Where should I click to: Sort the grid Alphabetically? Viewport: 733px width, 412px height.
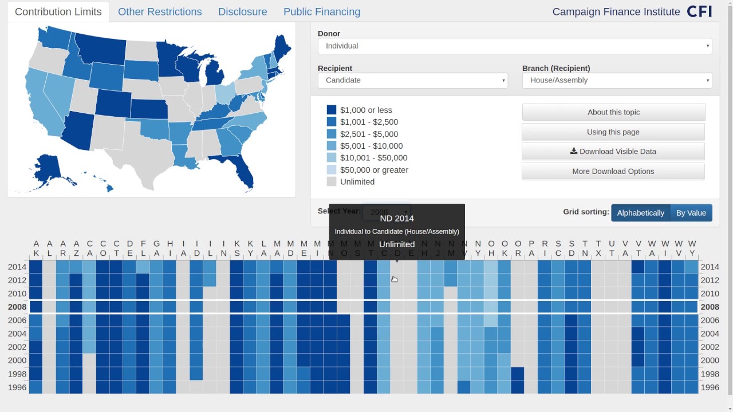(x=641, y=213)
